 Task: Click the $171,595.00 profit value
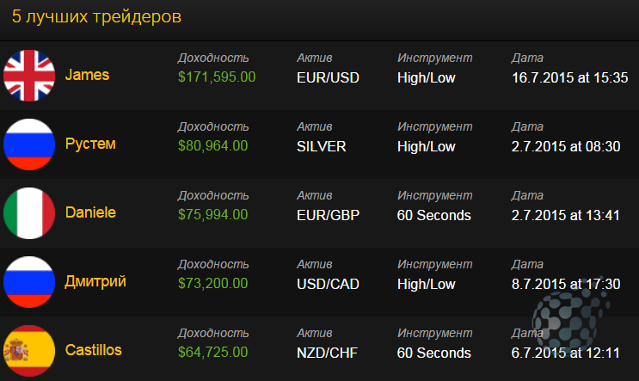217,77
